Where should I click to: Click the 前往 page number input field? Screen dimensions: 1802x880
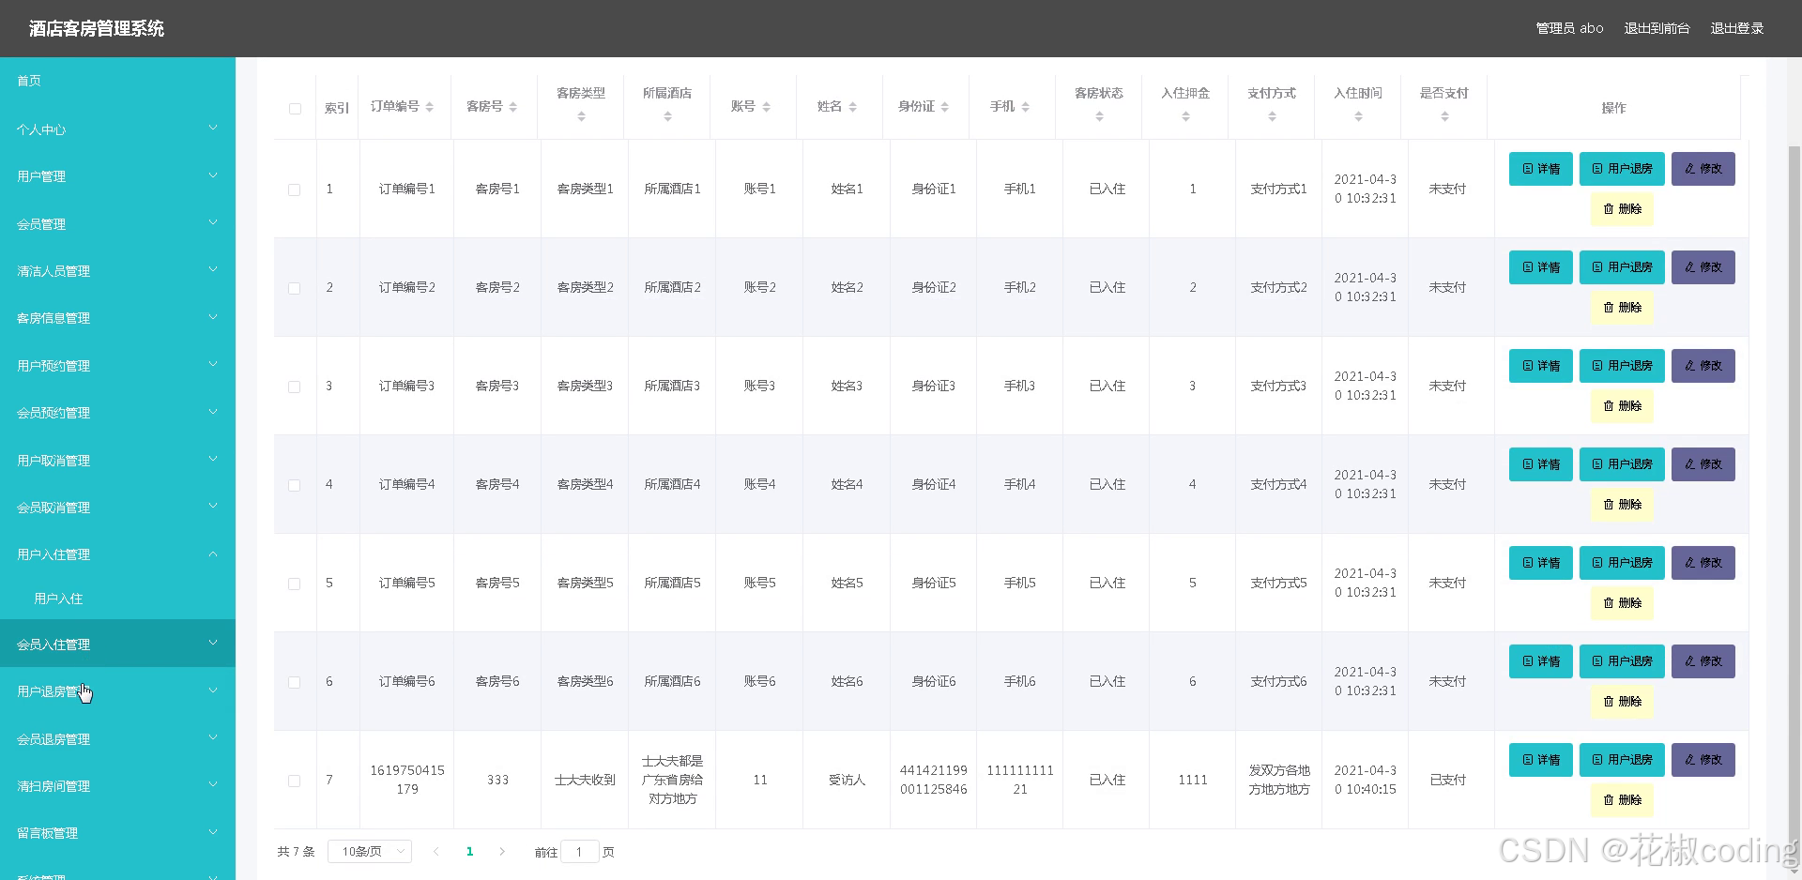pos(580,852)
